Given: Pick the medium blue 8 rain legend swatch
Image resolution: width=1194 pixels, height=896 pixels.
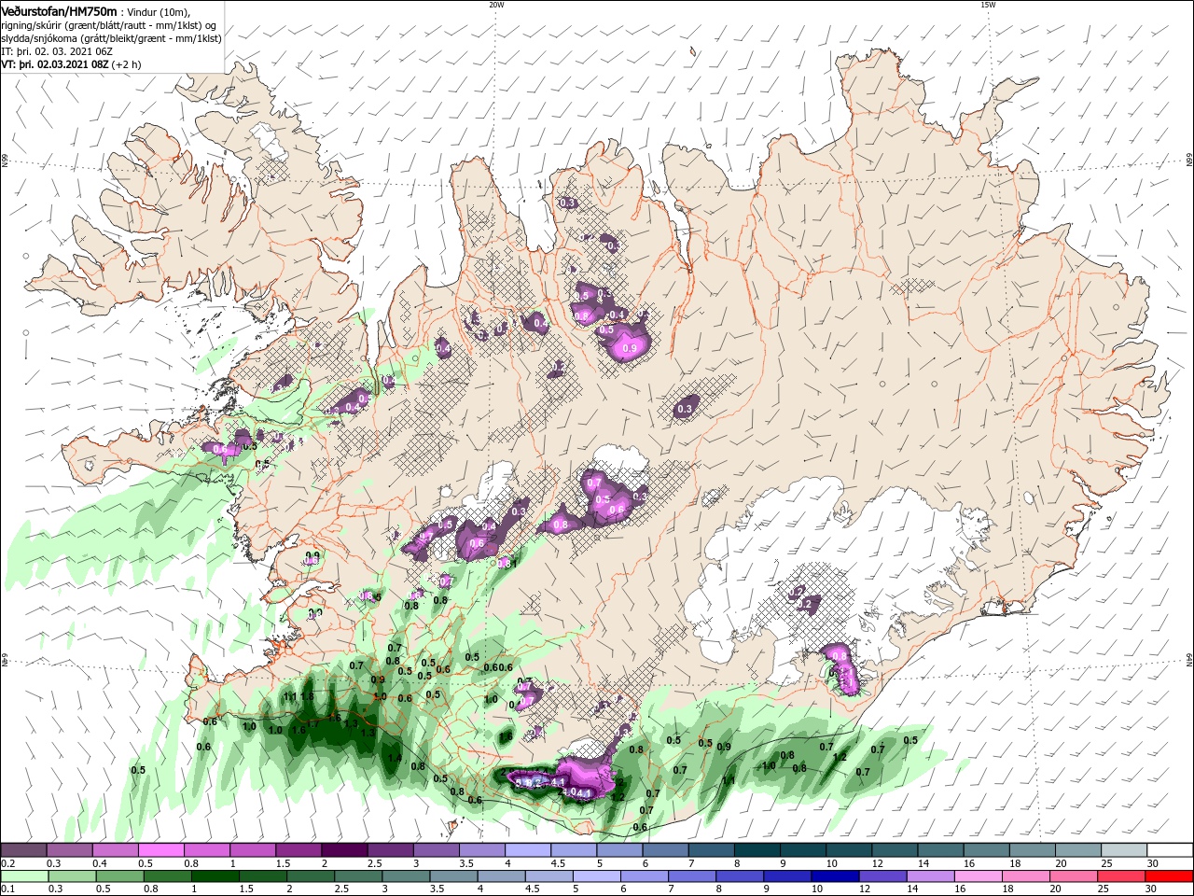Looking at the screenshot, I should [738, 876].
